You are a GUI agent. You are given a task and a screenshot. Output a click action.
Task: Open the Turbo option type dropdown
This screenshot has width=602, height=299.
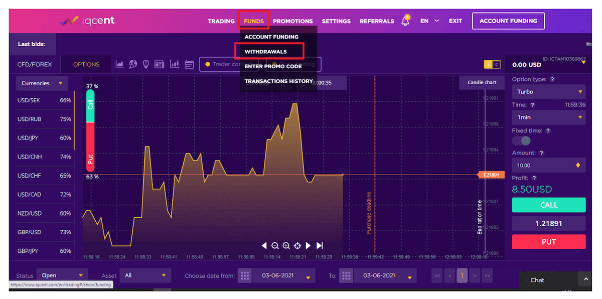549,92
